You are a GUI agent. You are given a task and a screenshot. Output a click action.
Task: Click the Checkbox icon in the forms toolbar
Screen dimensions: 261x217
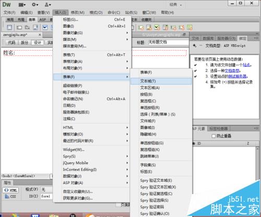tap(45, 27)
